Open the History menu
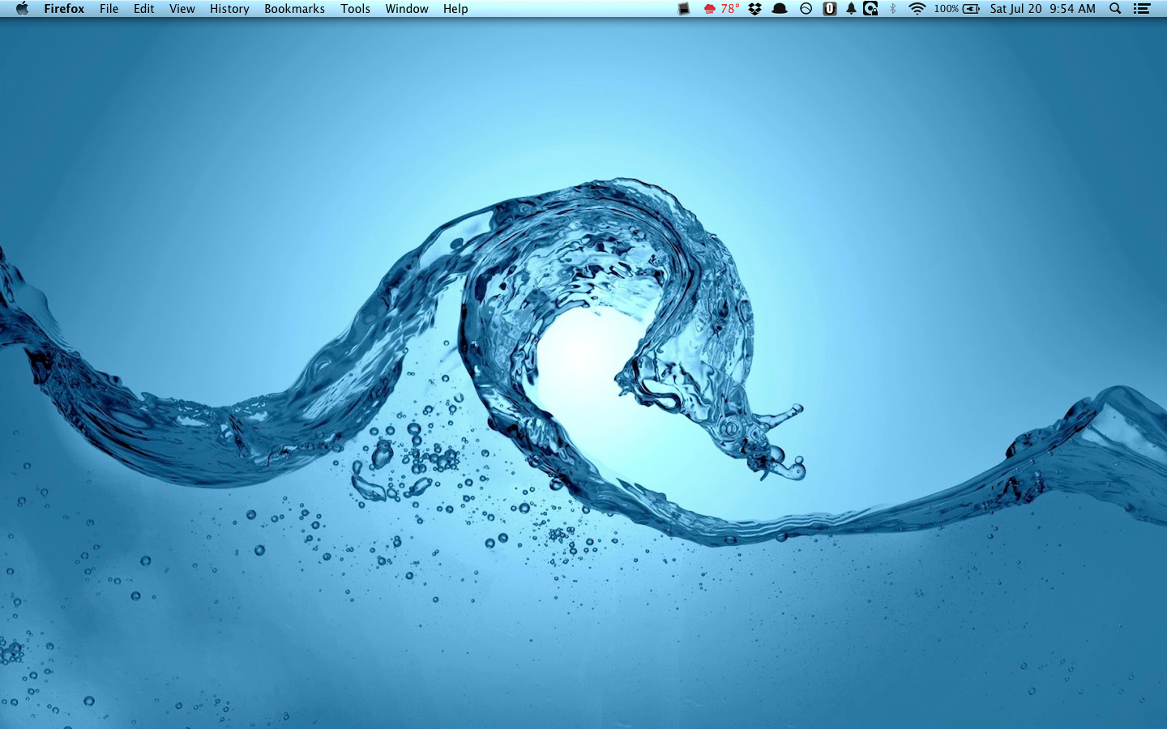 pyautogui.click(x=229, y=9)
